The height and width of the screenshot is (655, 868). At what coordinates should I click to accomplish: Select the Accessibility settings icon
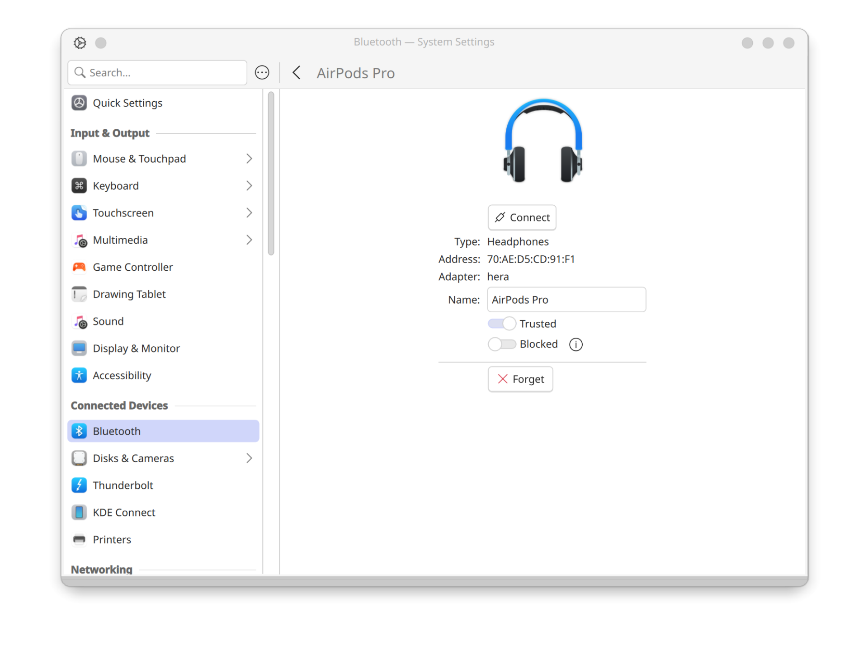(79, 375)
